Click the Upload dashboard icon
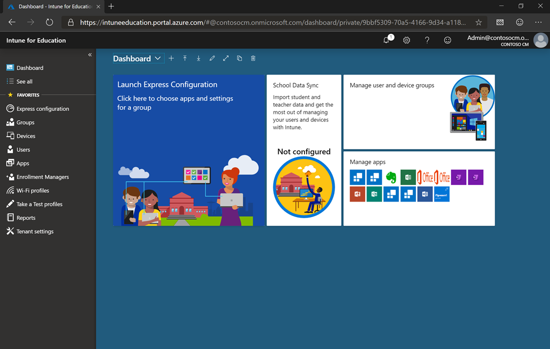 pyautogui.click(x=185, y=58)
